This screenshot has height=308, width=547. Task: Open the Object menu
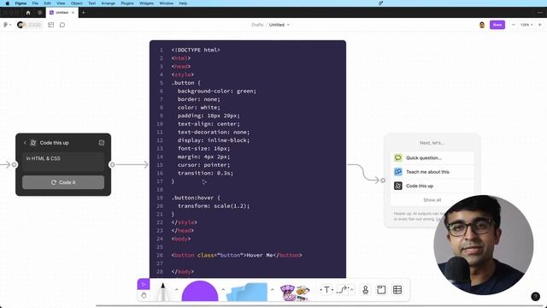(77, 3)
